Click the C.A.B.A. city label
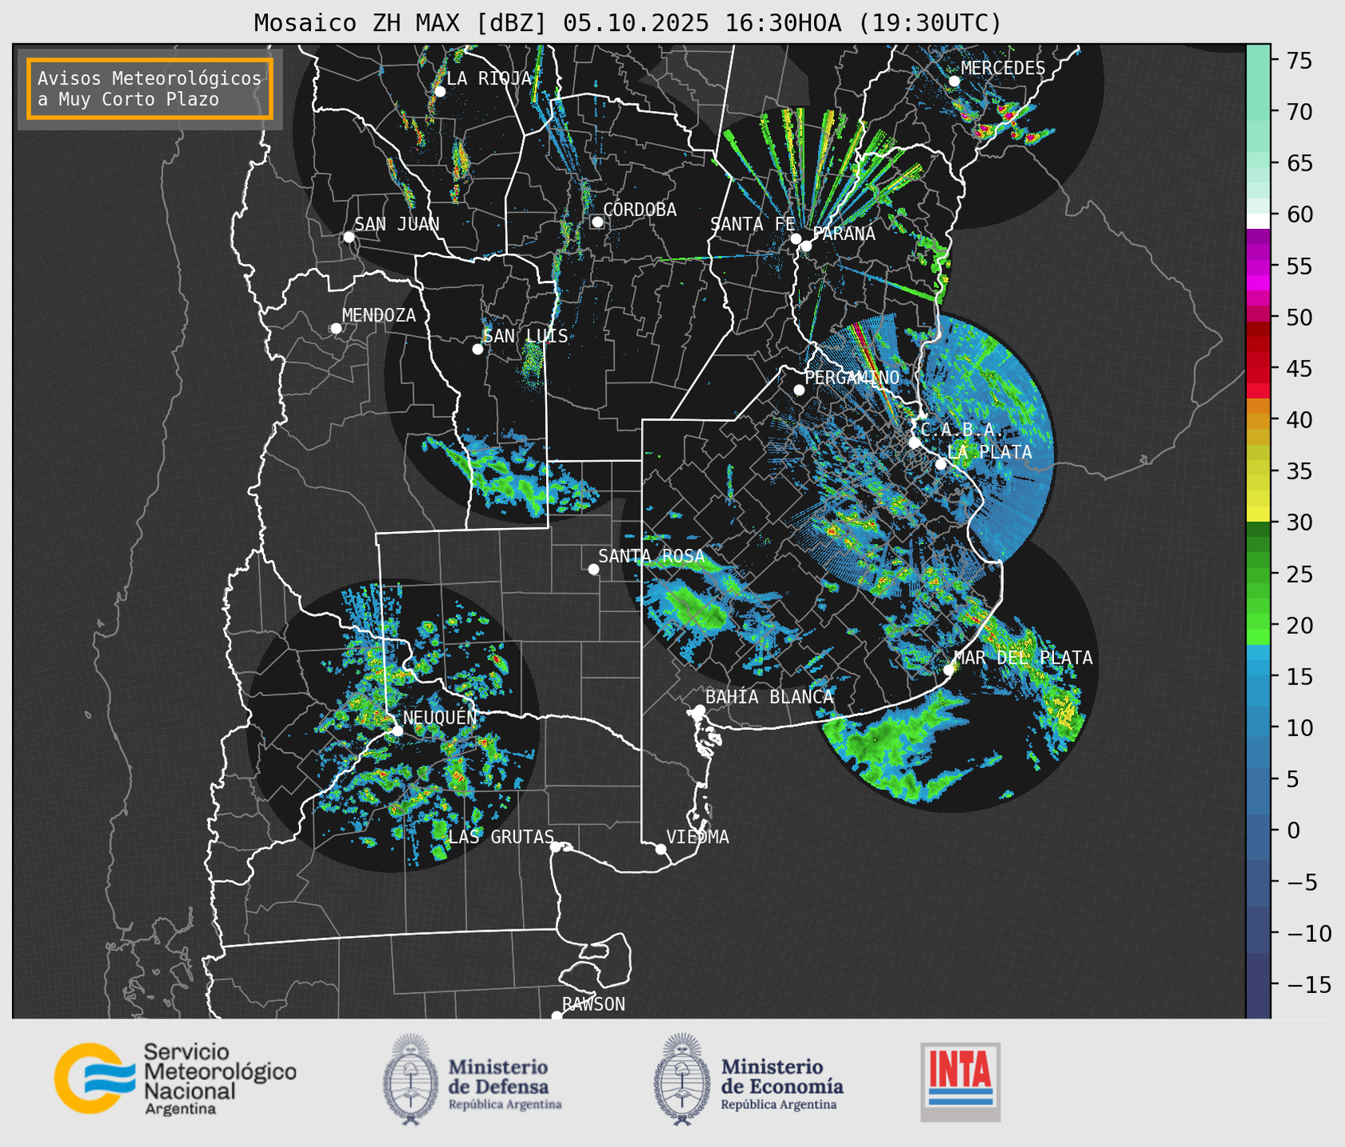This screenshot has height=1147, width=1345. click(962, 430)
